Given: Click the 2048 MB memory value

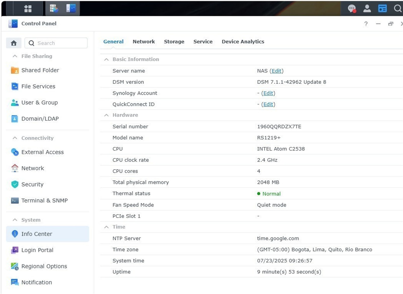Looking at the screenshot, I should tap(268, 182).
